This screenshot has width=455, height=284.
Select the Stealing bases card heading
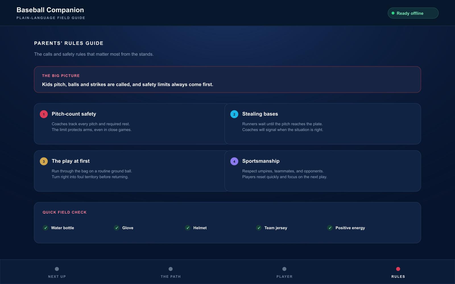point(260,114)
